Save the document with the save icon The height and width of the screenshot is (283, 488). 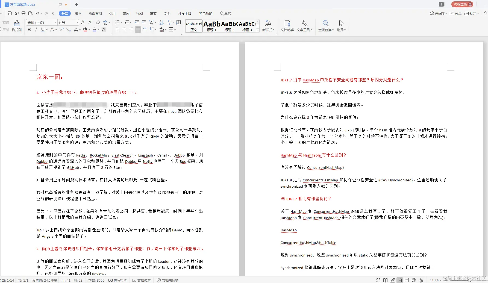[10, 13]
